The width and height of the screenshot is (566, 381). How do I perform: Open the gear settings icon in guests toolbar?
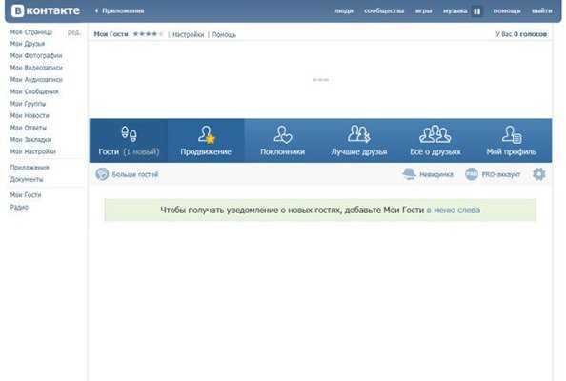539,174
